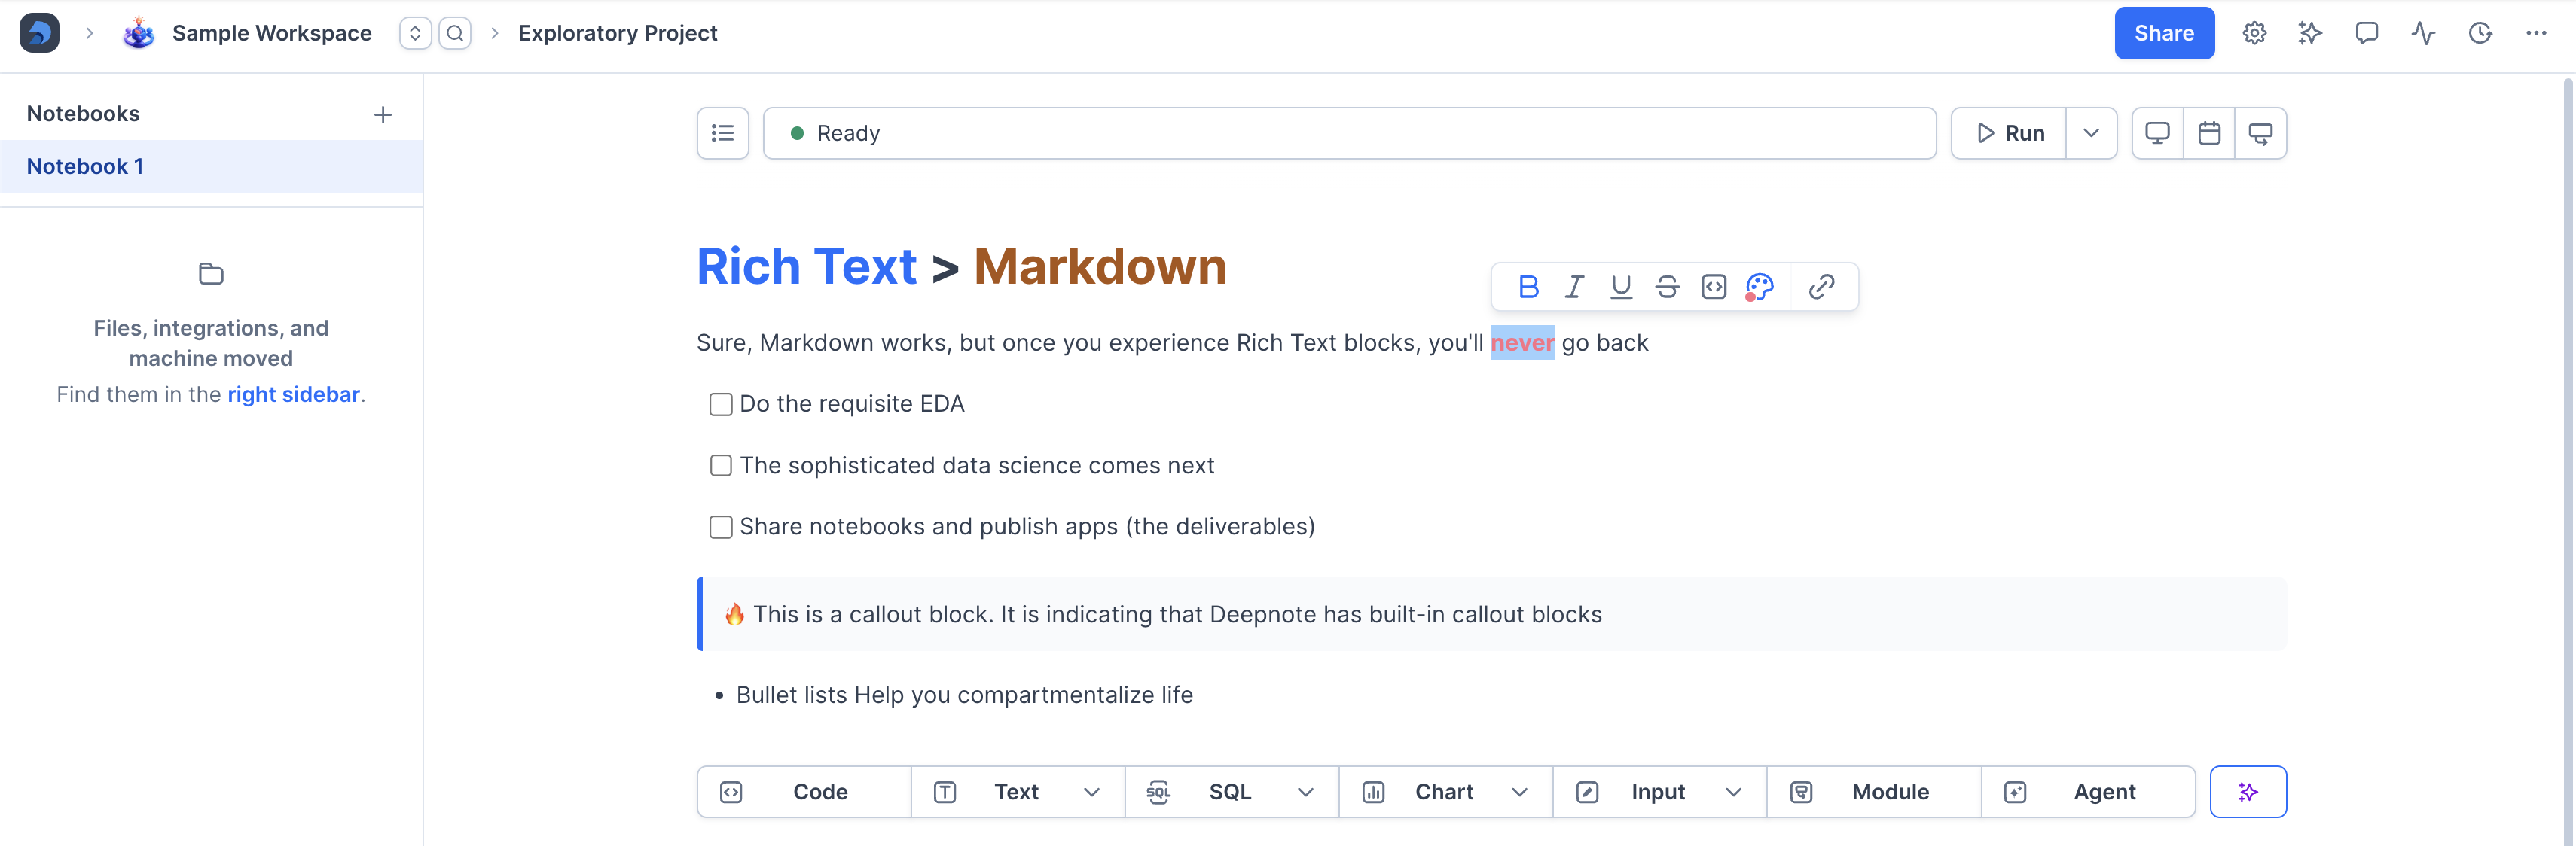Open the more options ellipsis menu
The width and height of the screenshot is (2576, 846).
tap(2536, 33)
